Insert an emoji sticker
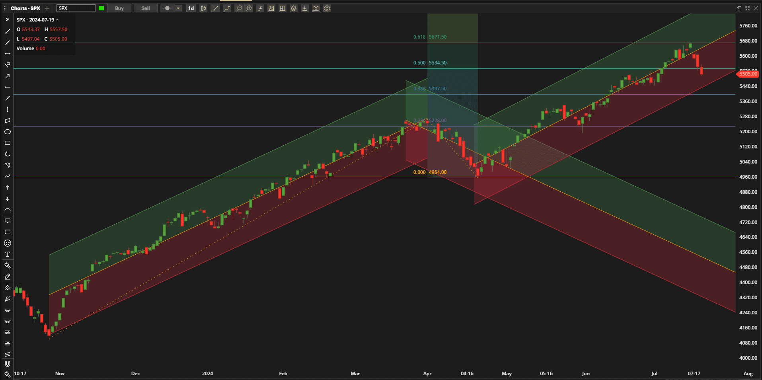The width and height of the screenshot is (762, 380). [7, 243]
